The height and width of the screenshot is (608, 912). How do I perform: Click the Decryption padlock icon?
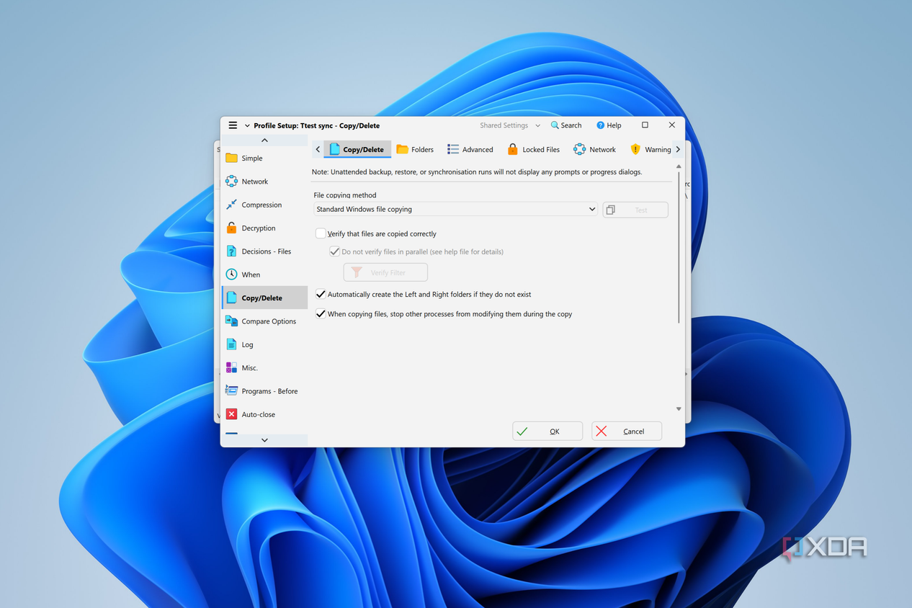coord(231,228)
